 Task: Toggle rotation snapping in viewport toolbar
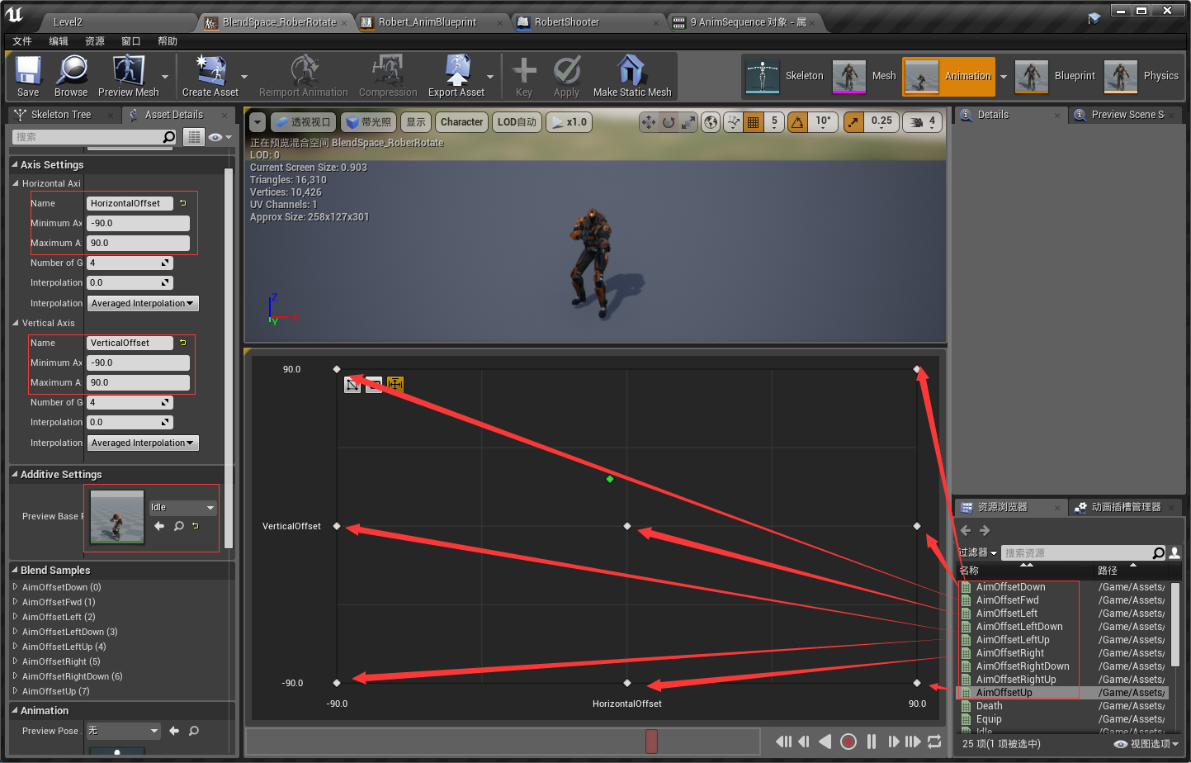click(x=797, y=122)
